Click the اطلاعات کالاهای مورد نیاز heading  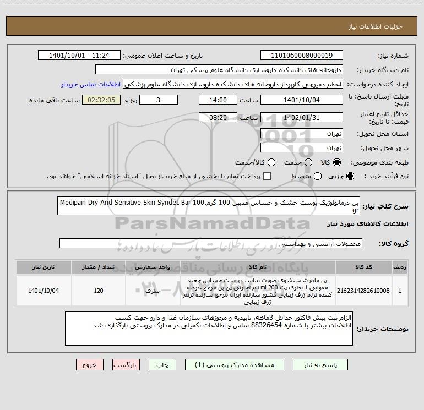point(367,224)
